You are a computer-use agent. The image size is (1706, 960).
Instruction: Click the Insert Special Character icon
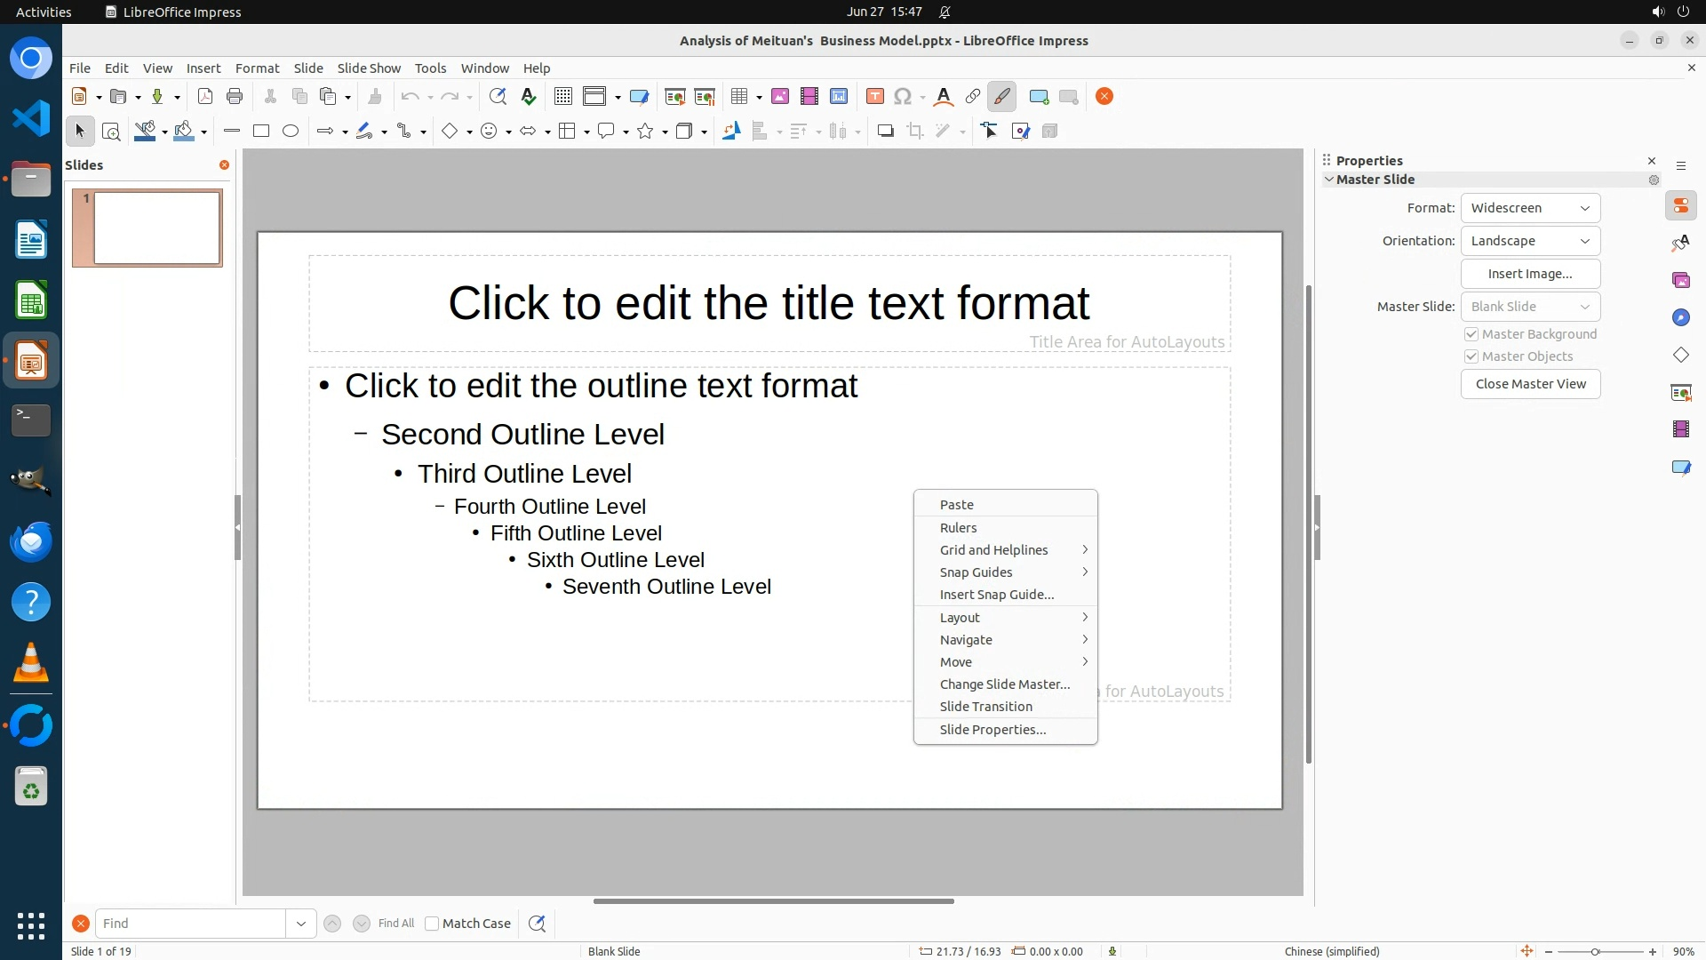tap(902, 97)
